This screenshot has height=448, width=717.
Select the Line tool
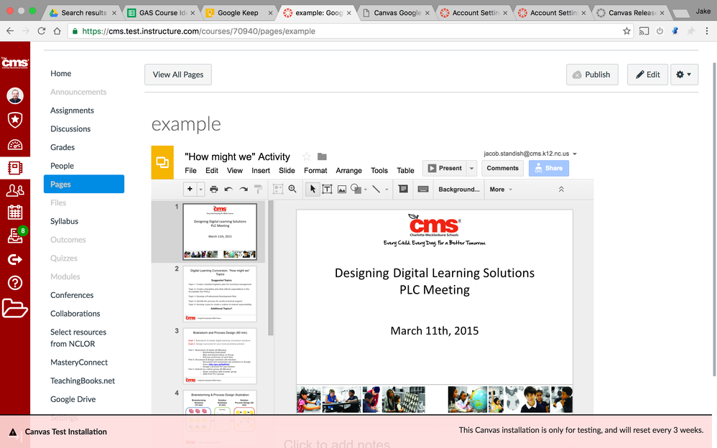tap(376, 190)
